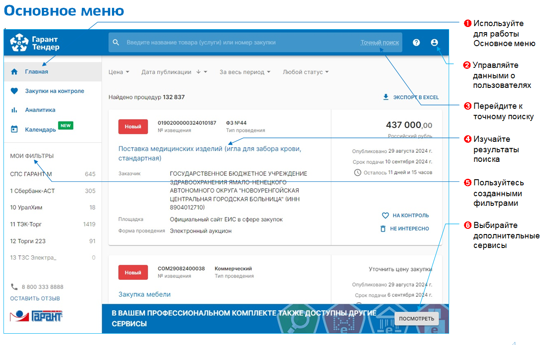Open the Любой статус dropdown

305,72
